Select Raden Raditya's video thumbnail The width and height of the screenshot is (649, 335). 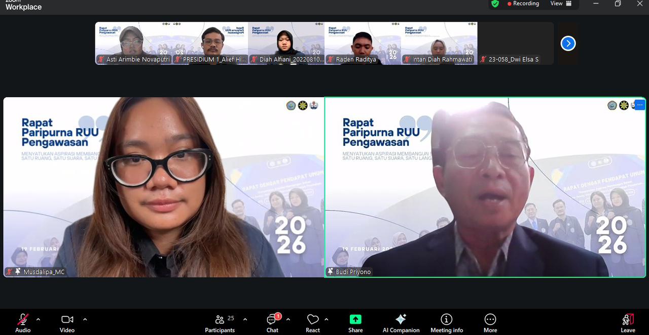coord(363,43)
